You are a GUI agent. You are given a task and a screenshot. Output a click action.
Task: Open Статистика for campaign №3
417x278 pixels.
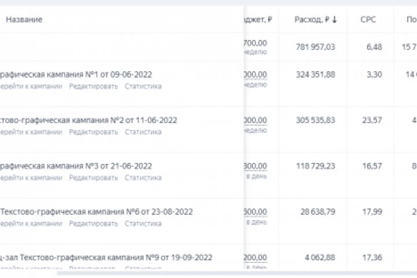click(x=143, y=178)
